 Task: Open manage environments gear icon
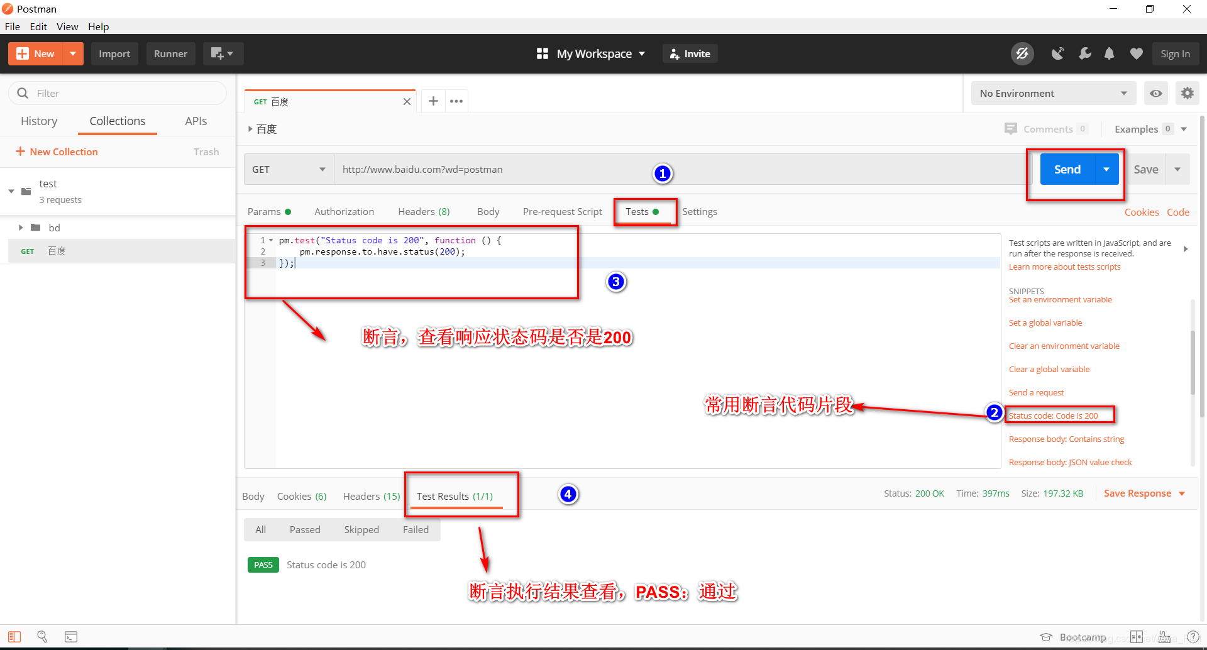(1187, 93)
